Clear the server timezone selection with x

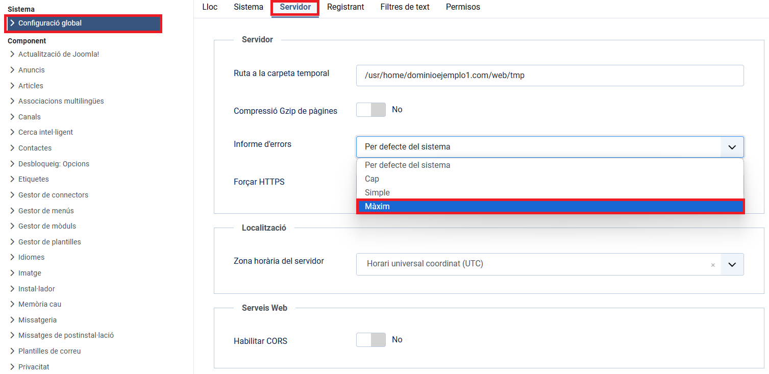(x=712, y=265)
